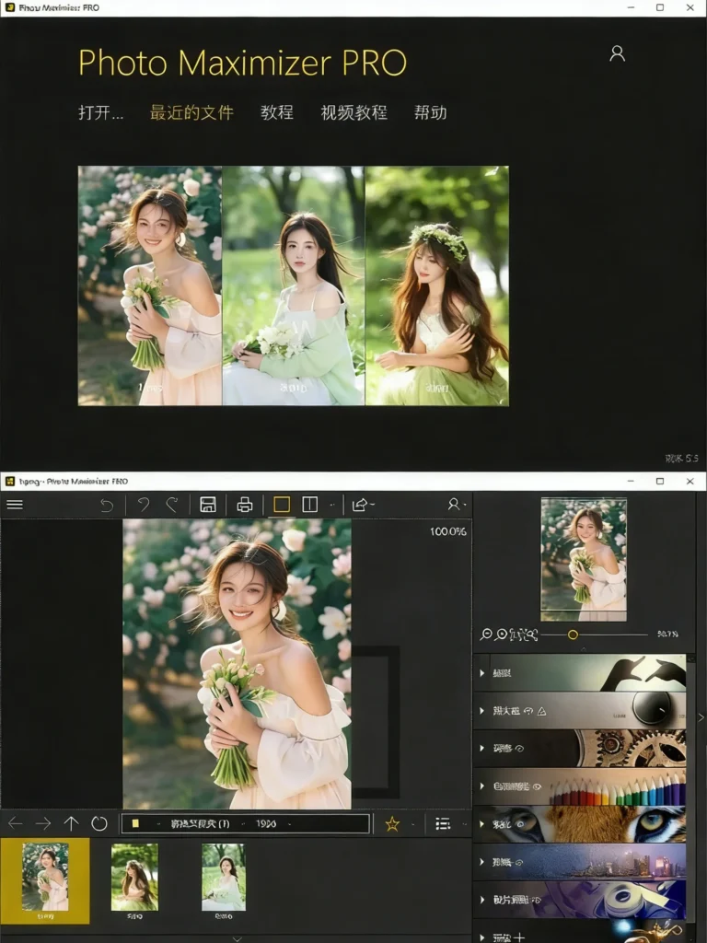The height and width of the screenshot is (943, 707).
Task: Click the gold star favorites icon
Action: (392, 823)
